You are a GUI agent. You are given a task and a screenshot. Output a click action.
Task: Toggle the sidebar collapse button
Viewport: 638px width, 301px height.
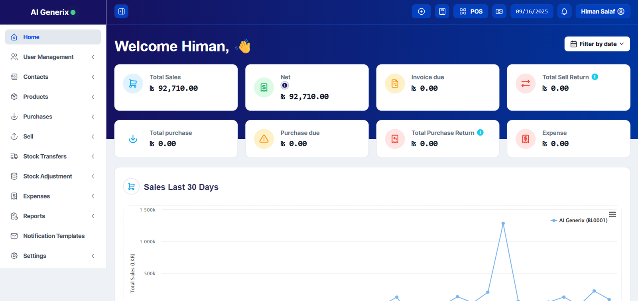click(121, 12)
